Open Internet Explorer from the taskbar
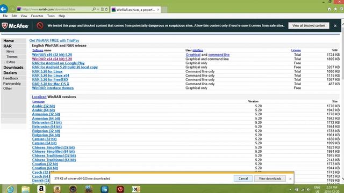The height and width of the screenshot is (193, 344). pos(10,189)
